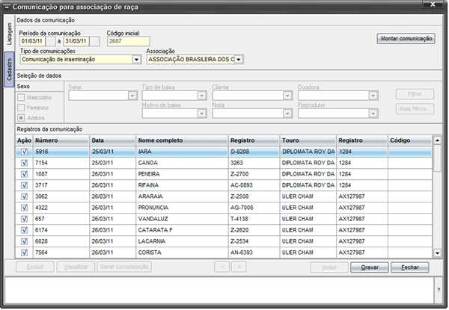Screen dimensions: 449x310
Task: Sort by the Touro column header
Action: click(308, 140)
